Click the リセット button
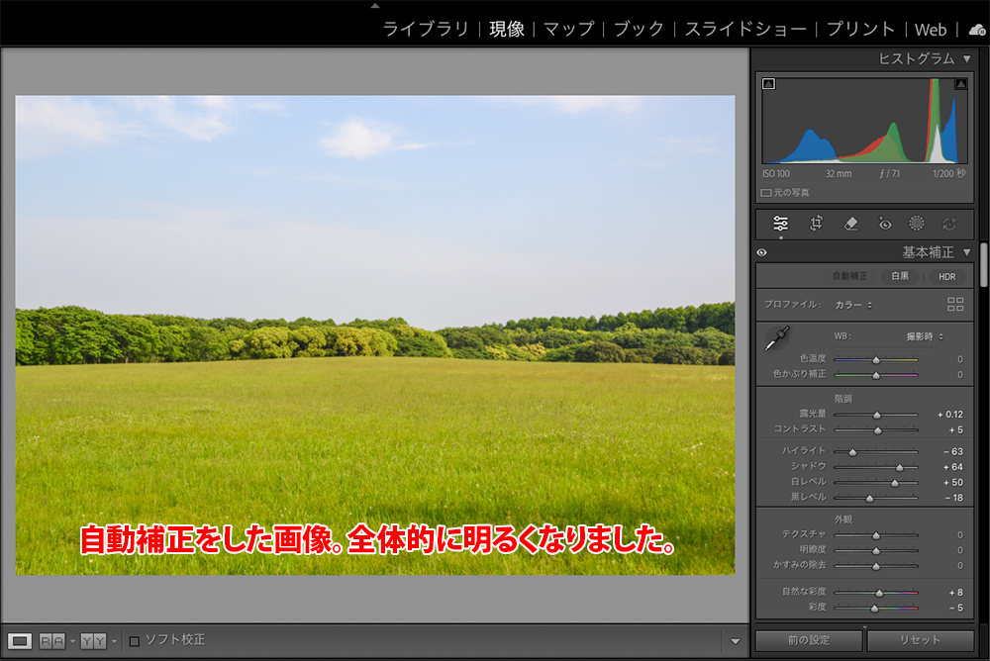 coord(920,640)
